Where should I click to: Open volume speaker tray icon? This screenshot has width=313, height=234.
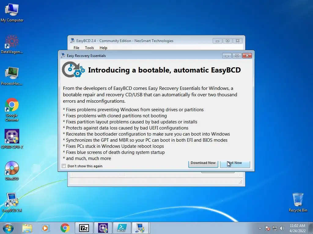coord(282,228)
